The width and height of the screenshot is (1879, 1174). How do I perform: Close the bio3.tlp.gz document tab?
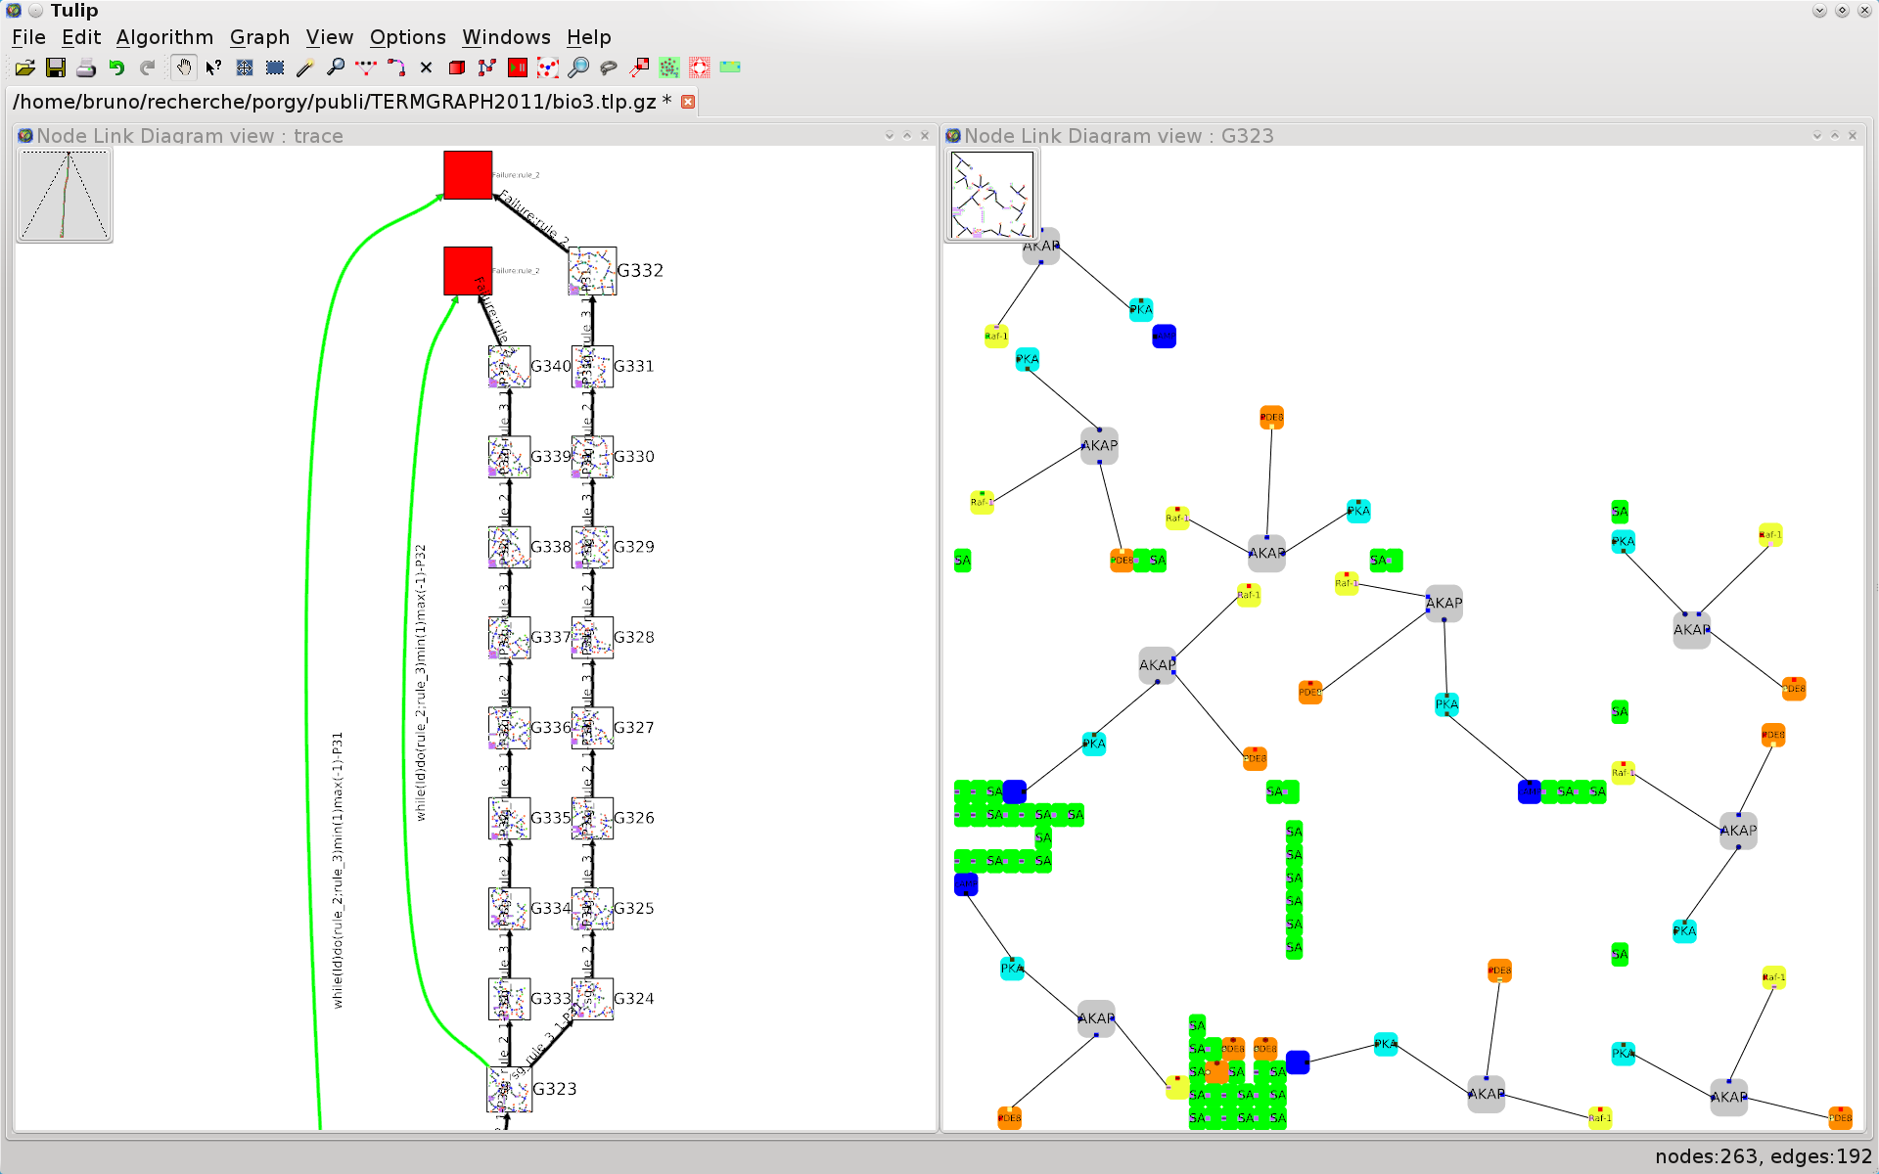(x=688, y=102)
